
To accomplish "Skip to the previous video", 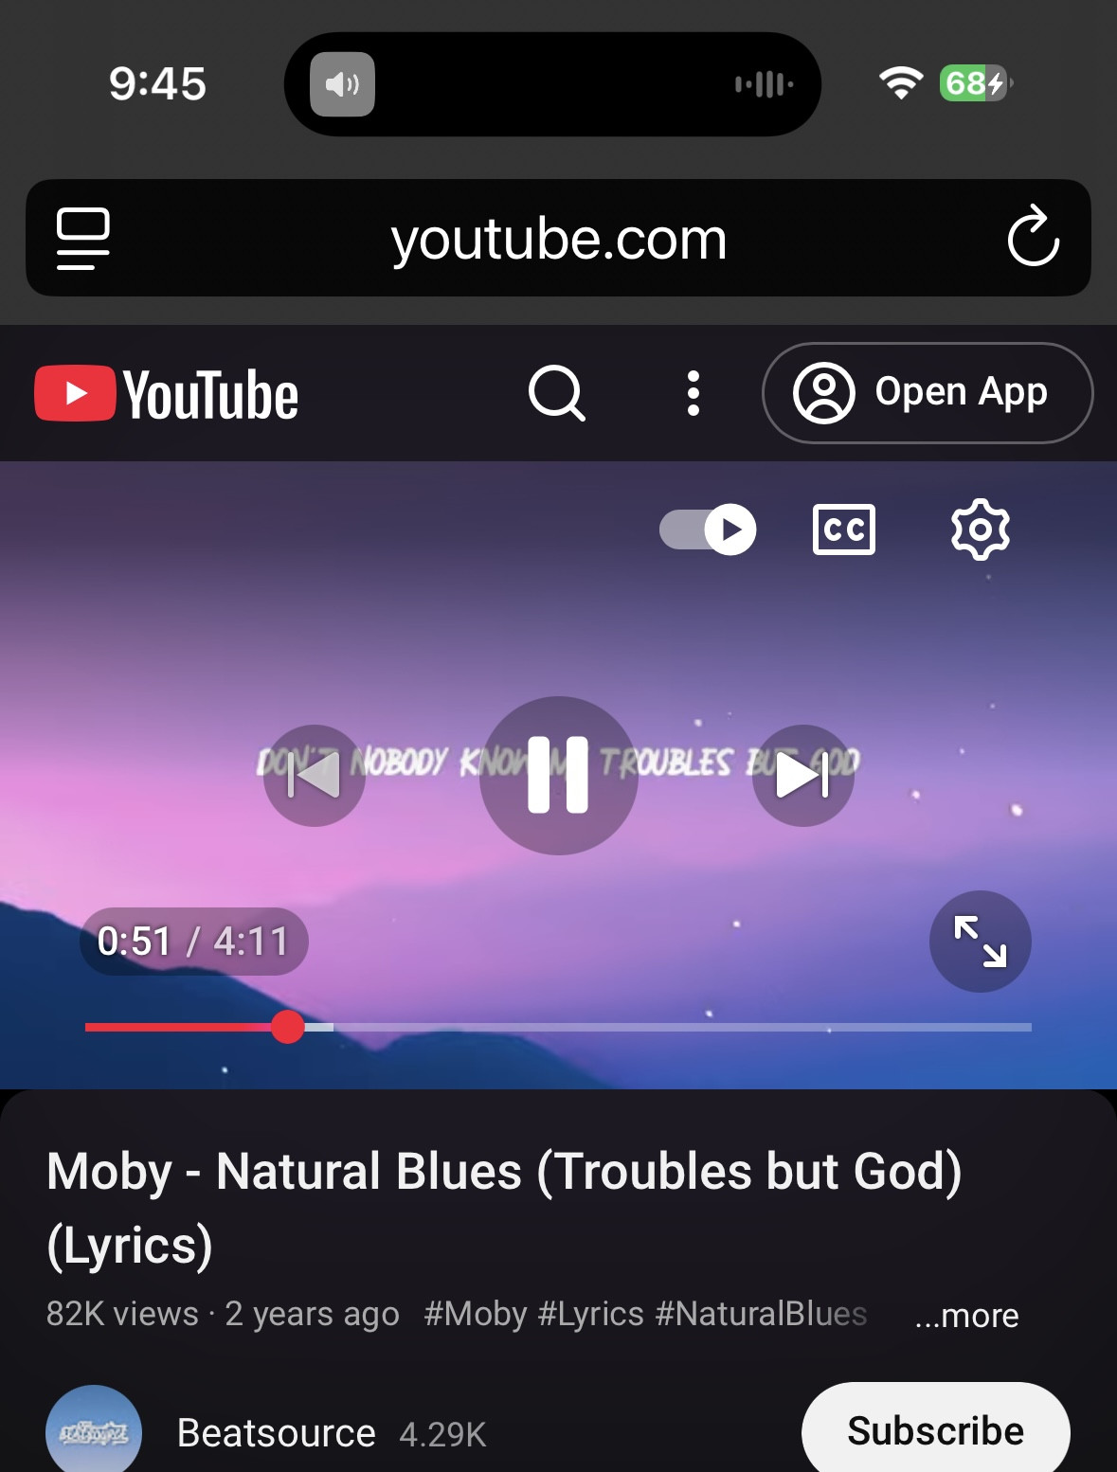I will 315,776.
